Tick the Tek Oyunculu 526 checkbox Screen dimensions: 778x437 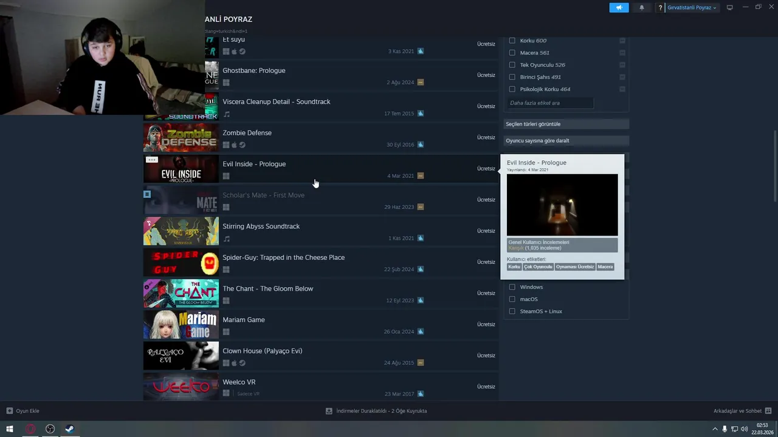coord(512,64)
